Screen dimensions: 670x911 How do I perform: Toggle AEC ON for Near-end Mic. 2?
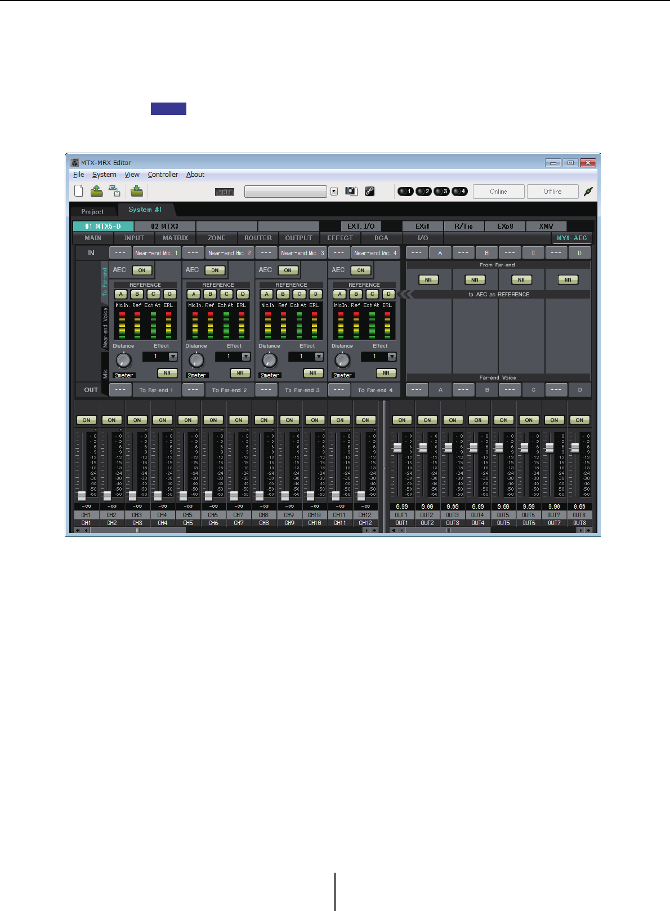point(215,270)
